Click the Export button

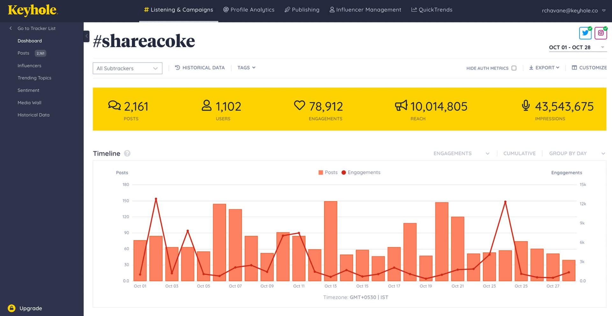(x=544, y=67)
